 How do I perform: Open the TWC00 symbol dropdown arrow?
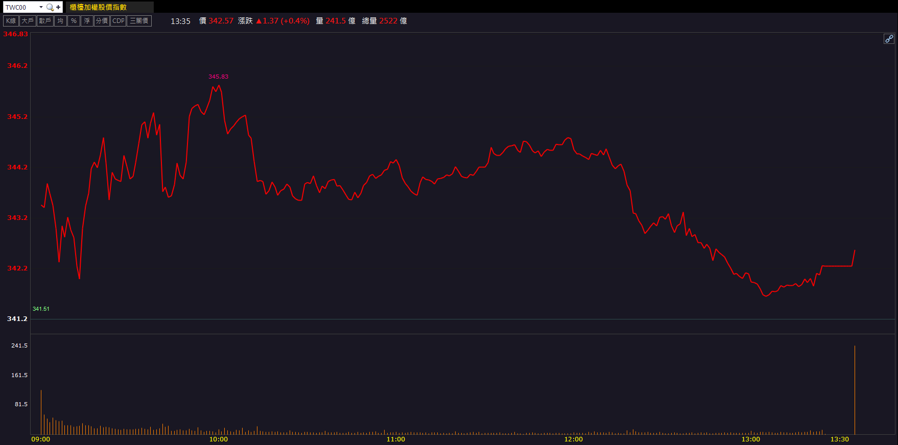[x=41, y=7]
